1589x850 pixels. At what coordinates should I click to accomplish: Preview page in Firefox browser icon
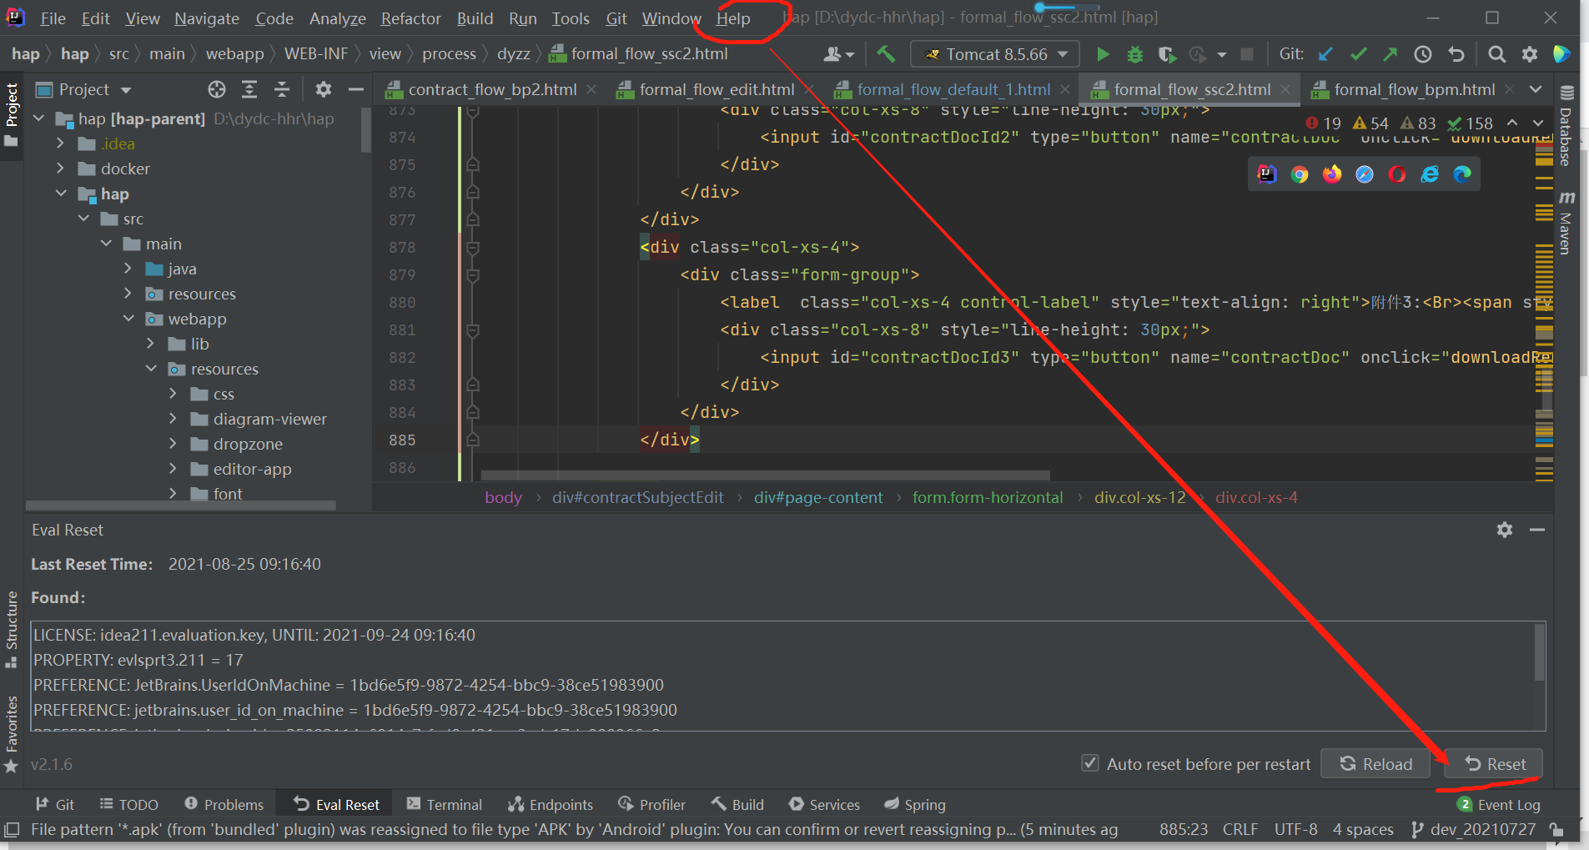[x=1332, y=174]
